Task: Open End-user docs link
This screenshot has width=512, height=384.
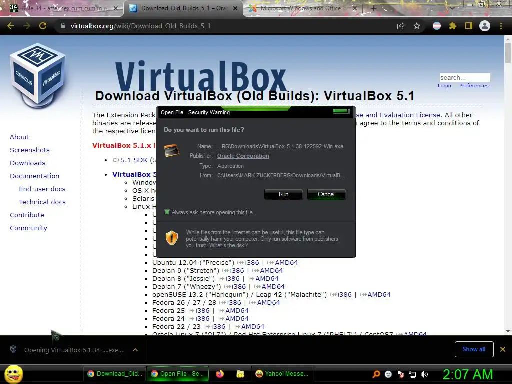Action: (42, 189)
